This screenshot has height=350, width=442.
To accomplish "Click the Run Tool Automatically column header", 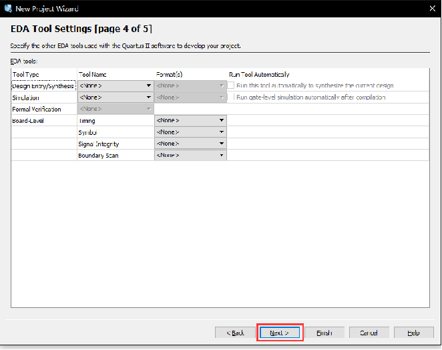I will click(259, 74).
